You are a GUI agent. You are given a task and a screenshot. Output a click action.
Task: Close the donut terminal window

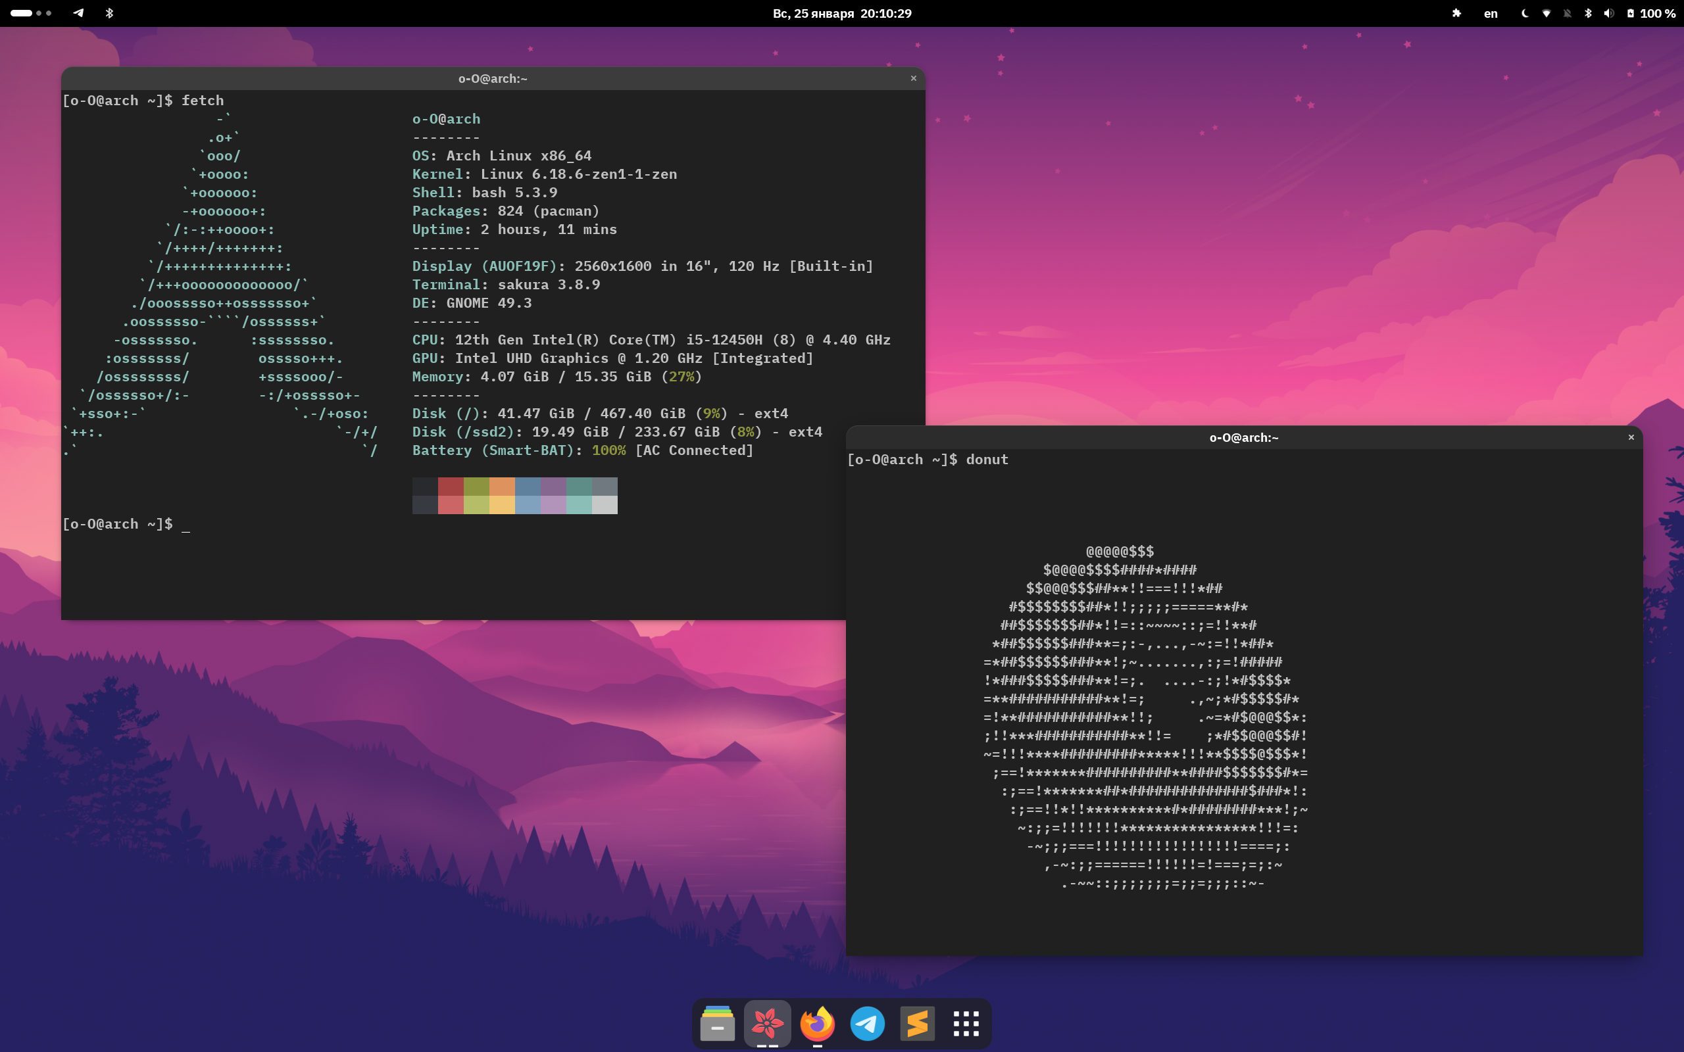pos(1631,438)
